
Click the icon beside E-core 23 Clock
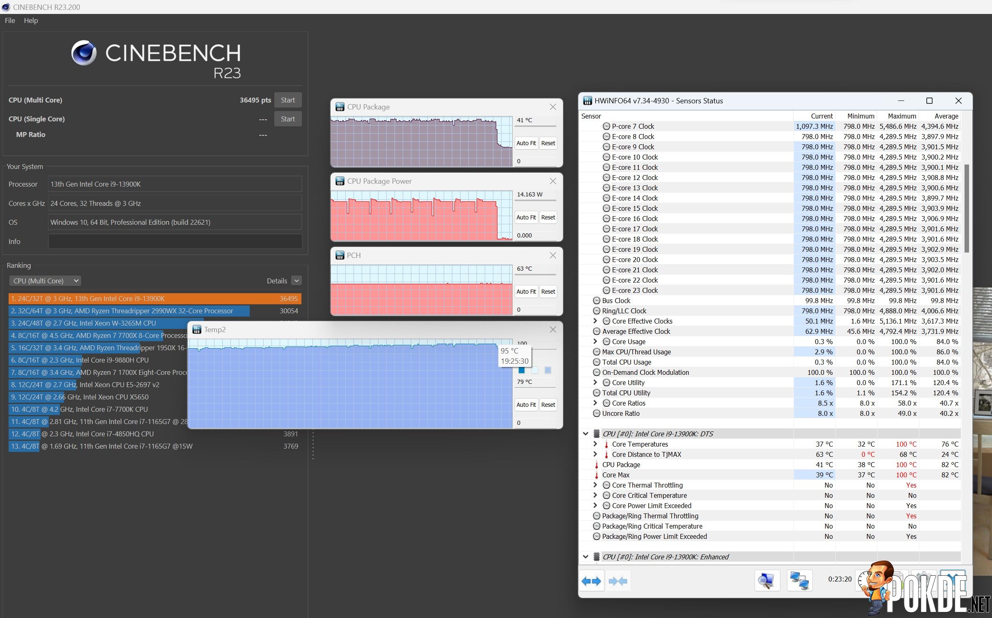click(x=606, y=290)
